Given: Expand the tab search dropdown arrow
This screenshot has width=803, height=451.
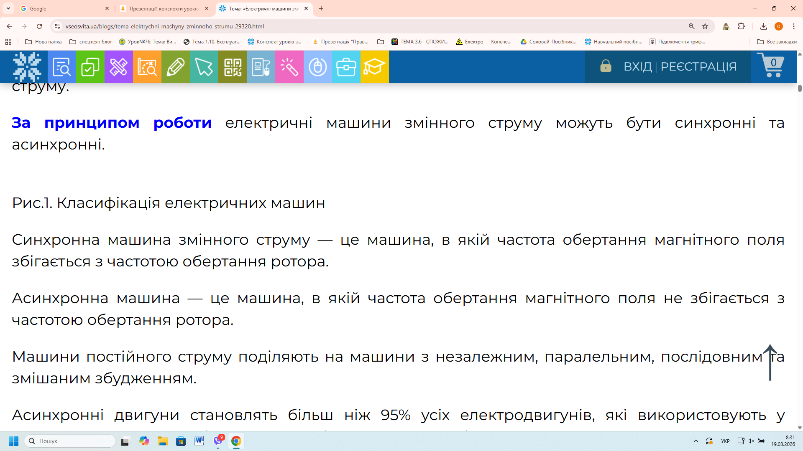Looking at the screenshot, I should [8, 8].
